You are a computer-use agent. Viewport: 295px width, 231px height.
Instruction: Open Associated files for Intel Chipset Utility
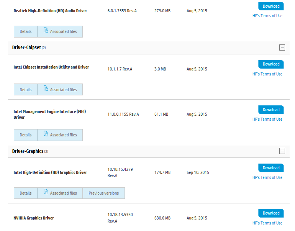point(60,90)
